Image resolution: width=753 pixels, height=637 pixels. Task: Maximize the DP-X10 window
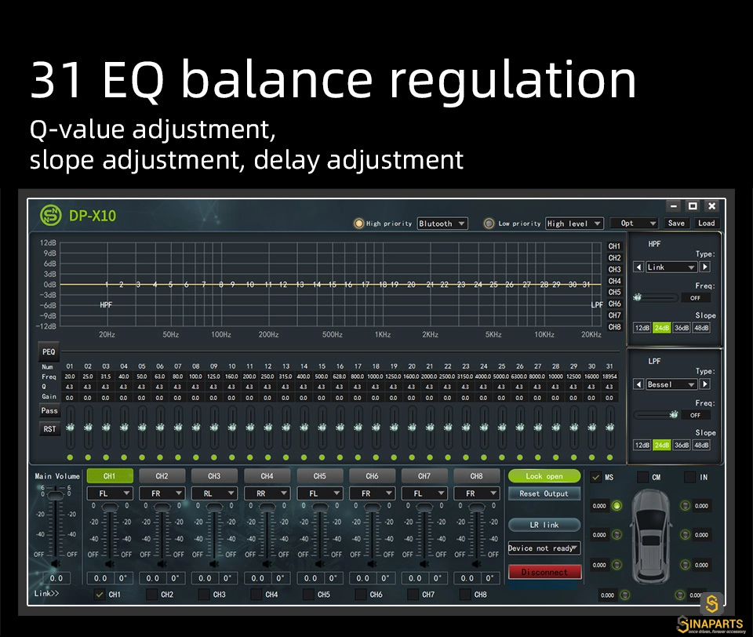tap(693, 206)
